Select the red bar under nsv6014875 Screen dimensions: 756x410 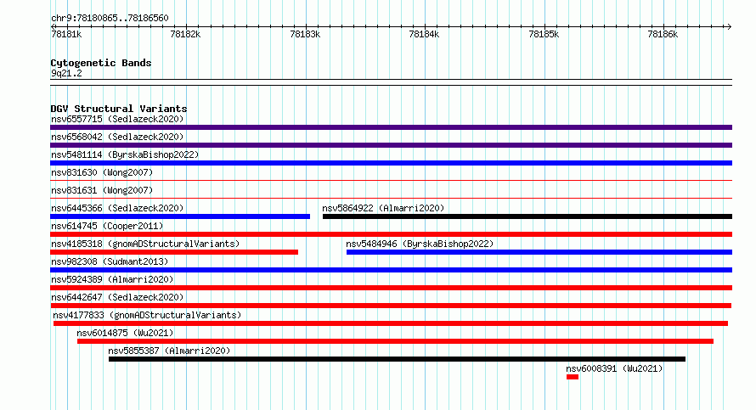[x=395, y=341]
